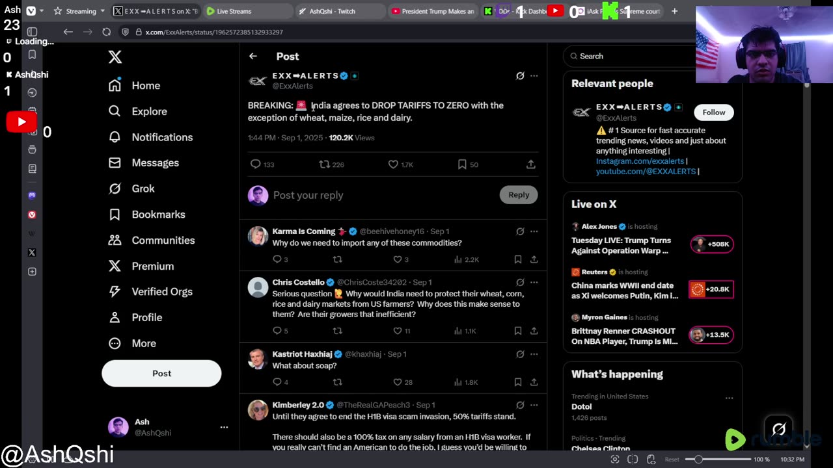Share the EXX ALERTS main post
Image resolution: width=833 pixels, height=468 pixels.
(x=531, y=164)
